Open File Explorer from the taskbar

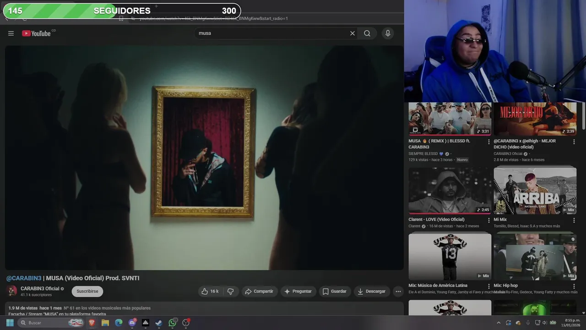coord(105,323)
